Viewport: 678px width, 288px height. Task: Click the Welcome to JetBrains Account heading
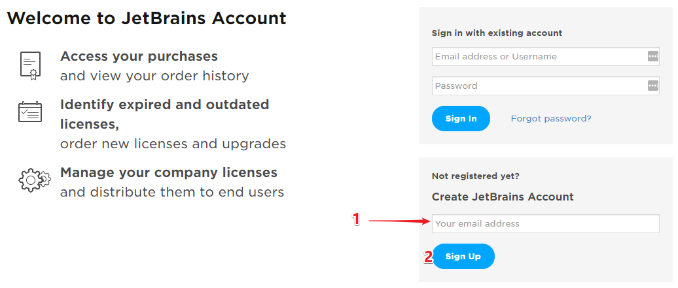click(x=147, y=18)
